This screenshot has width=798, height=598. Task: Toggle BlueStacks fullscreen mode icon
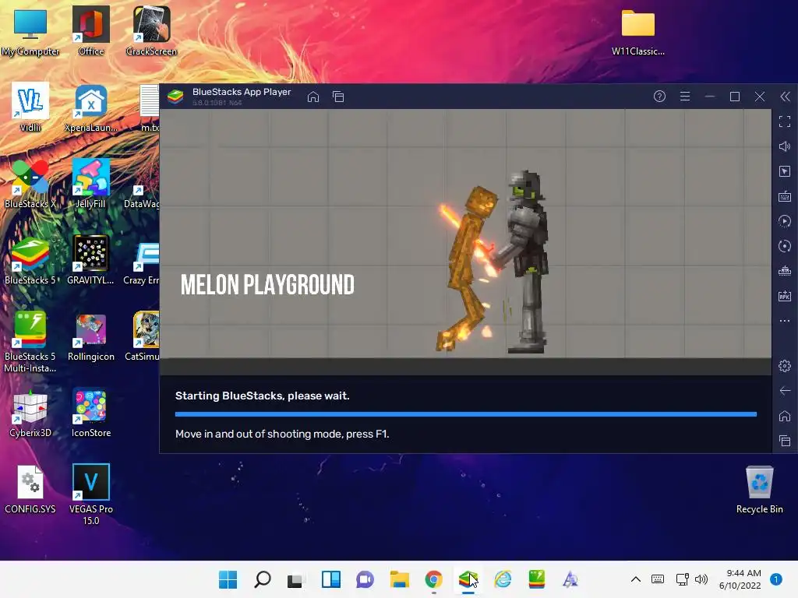tap(785, 121)
